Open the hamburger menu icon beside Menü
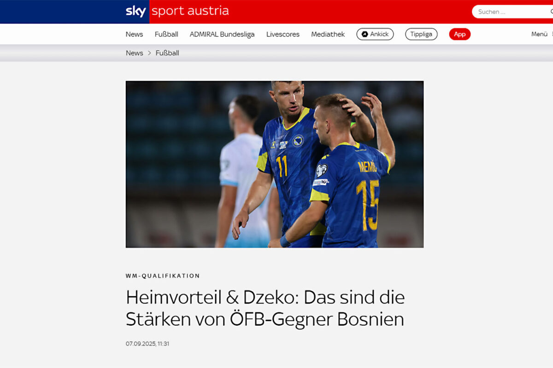This screenshot has width=553, height=368. click(x=551, y=34)
